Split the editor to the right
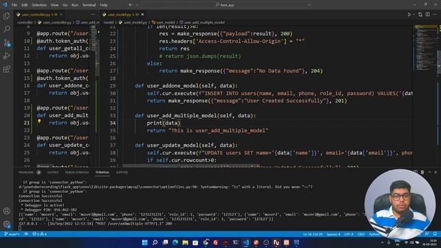Screen dimensions: 441x248 (x=427, y=14)
